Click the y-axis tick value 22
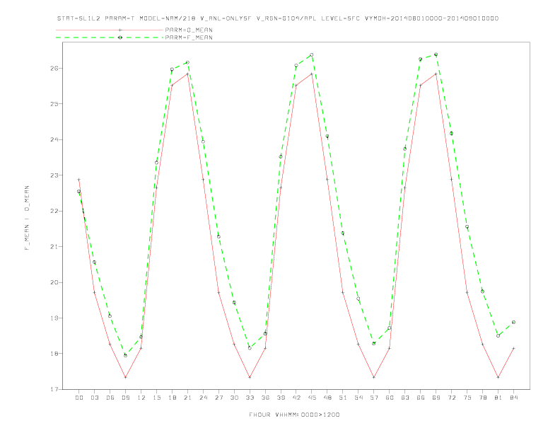 54,211
